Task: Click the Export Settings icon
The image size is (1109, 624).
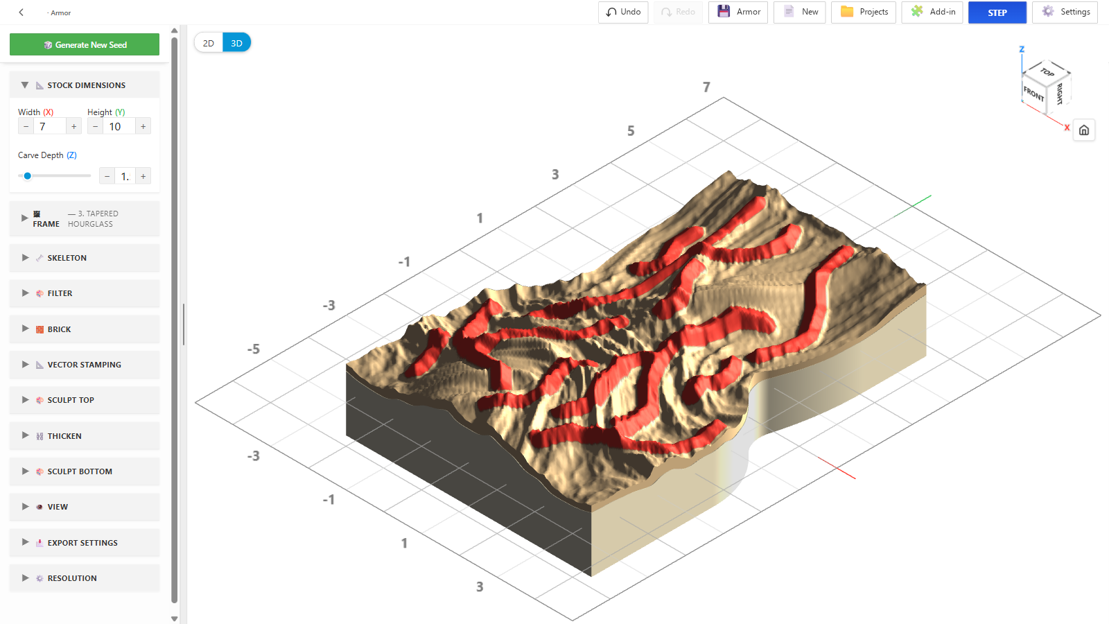Action: (x=40, y=543)
